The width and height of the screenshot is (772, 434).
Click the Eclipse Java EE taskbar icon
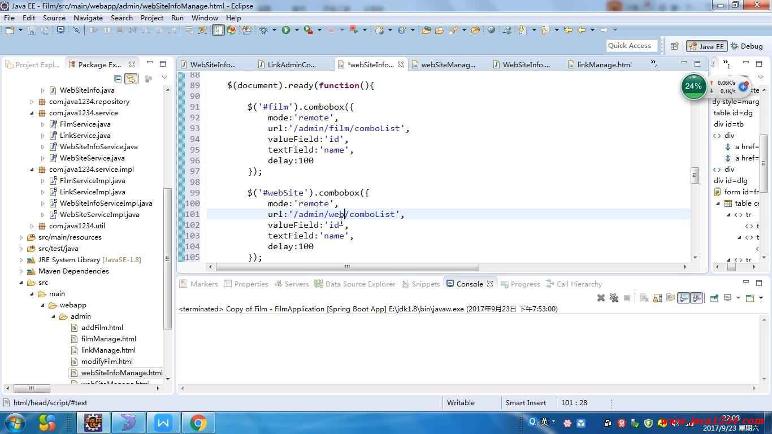click(94, 423)
